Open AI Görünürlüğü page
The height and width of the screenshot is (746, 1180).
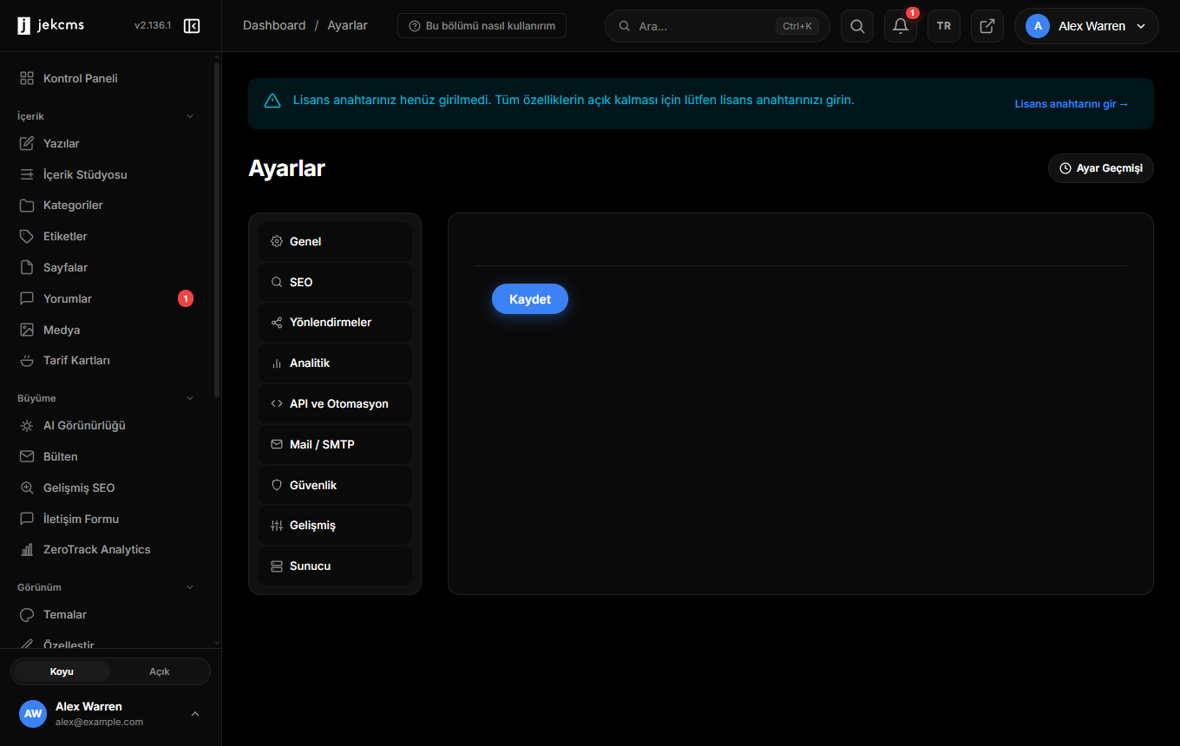click(107, 426)
